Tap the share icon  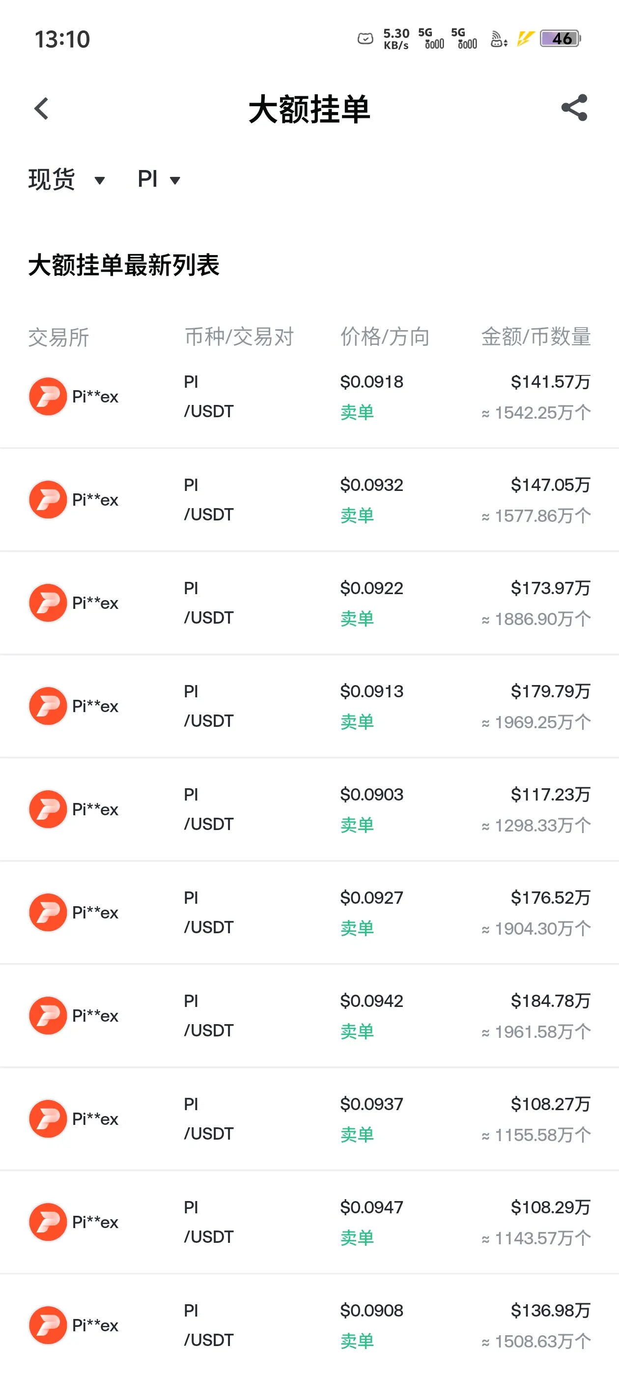click(x=574, y=108)
